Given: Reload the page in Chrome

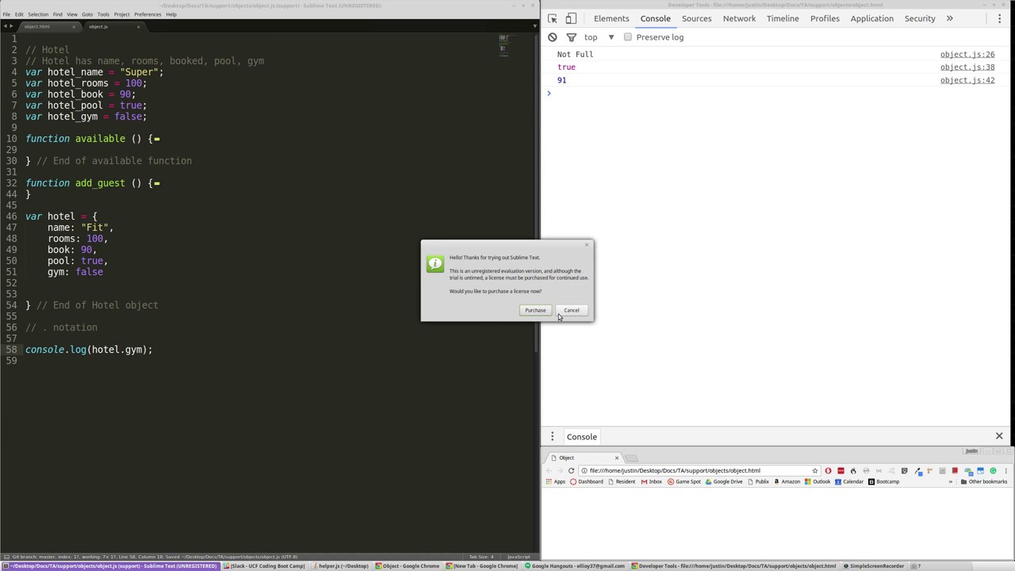Looking at the screenshot, I should click(571, 470).
